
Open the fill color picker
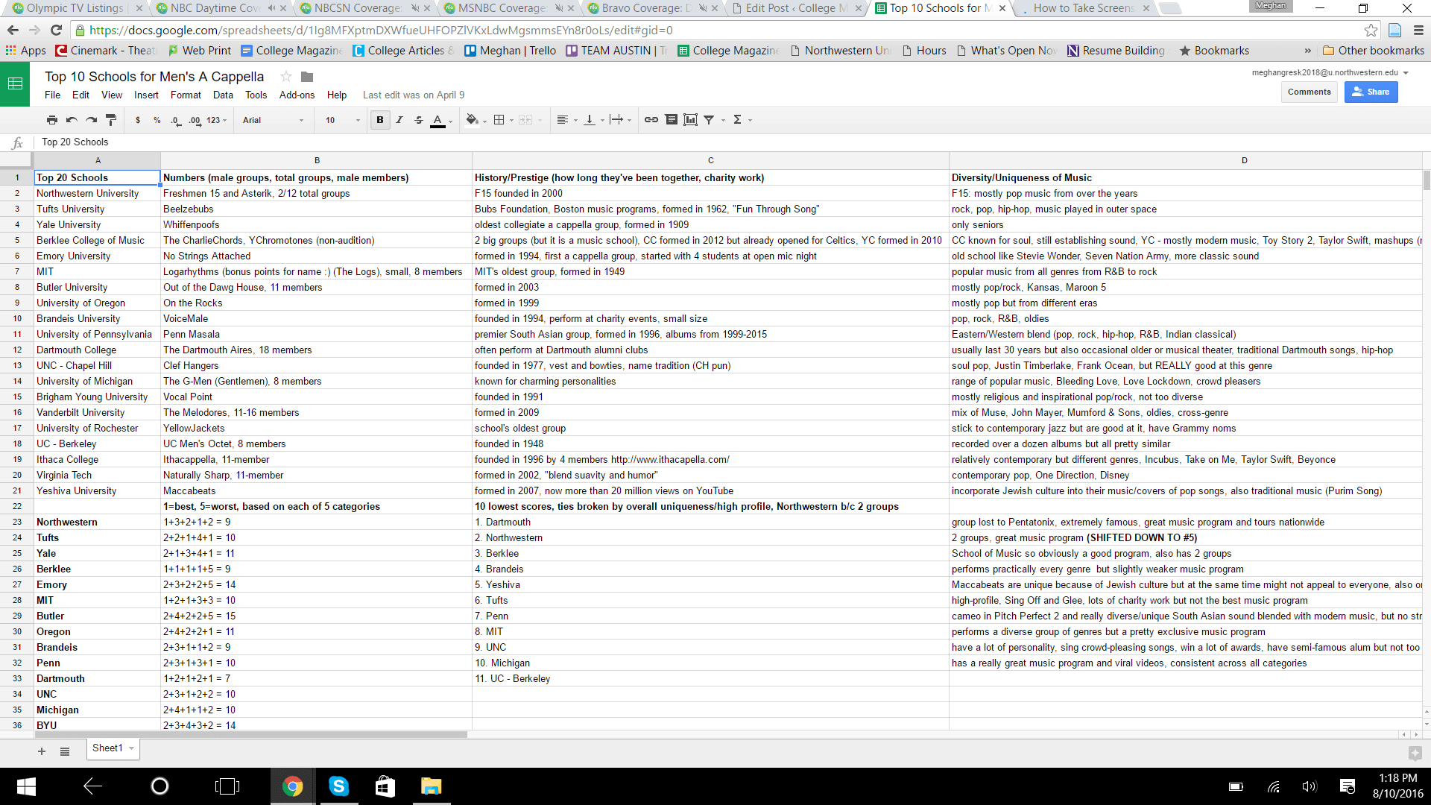[476, 120]
